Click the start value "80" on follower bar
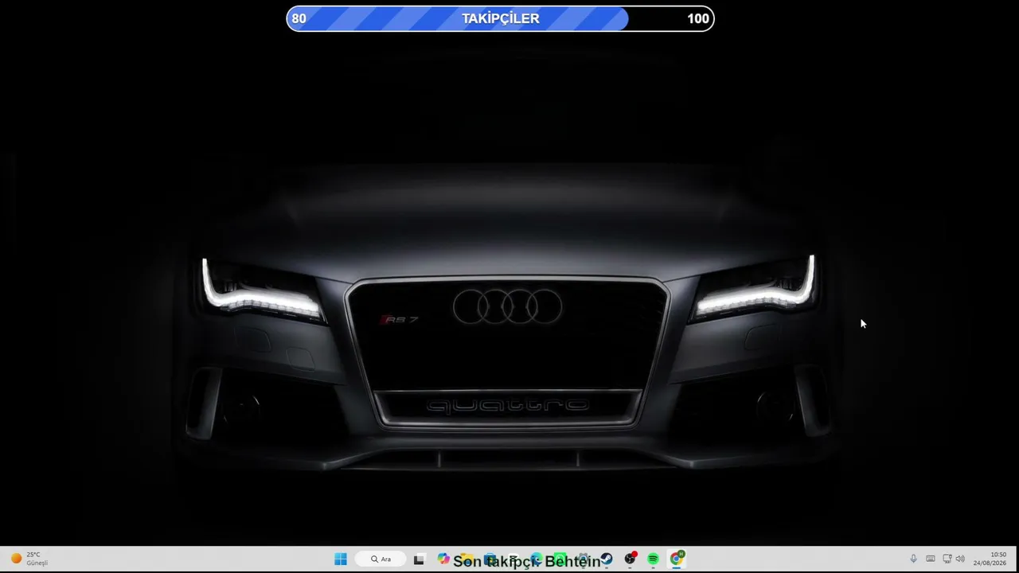 pos(299,18)
